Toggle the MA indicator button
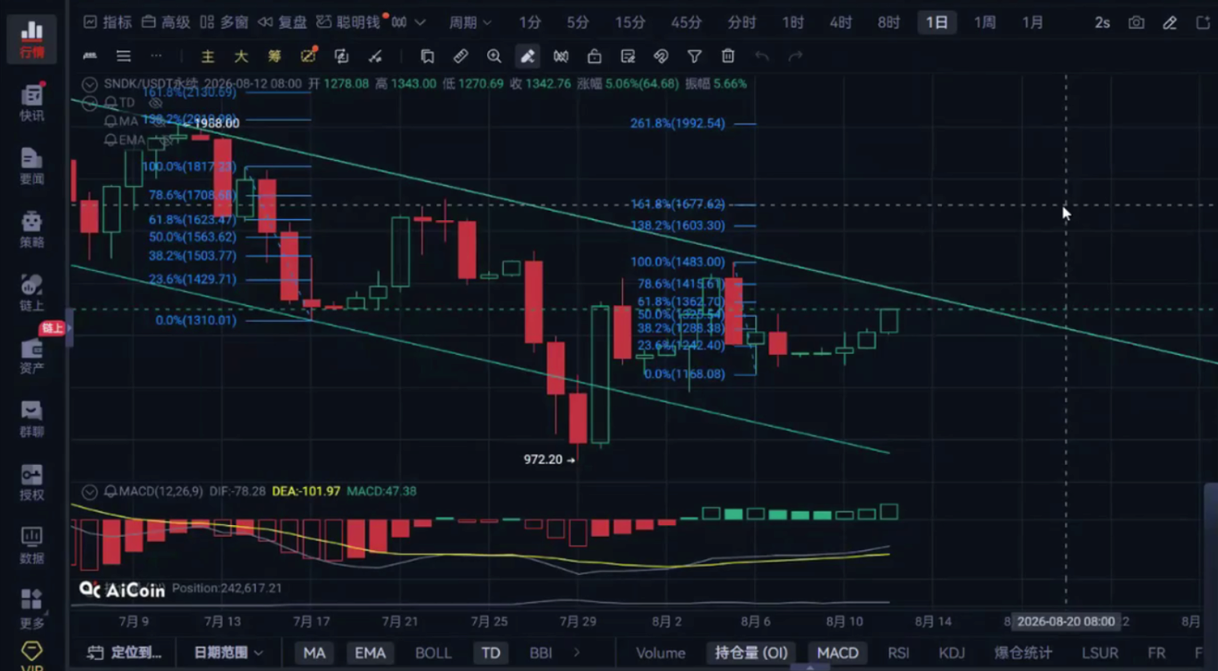Viewport: 1218px width, 671px height. click(x=315, y=653)
